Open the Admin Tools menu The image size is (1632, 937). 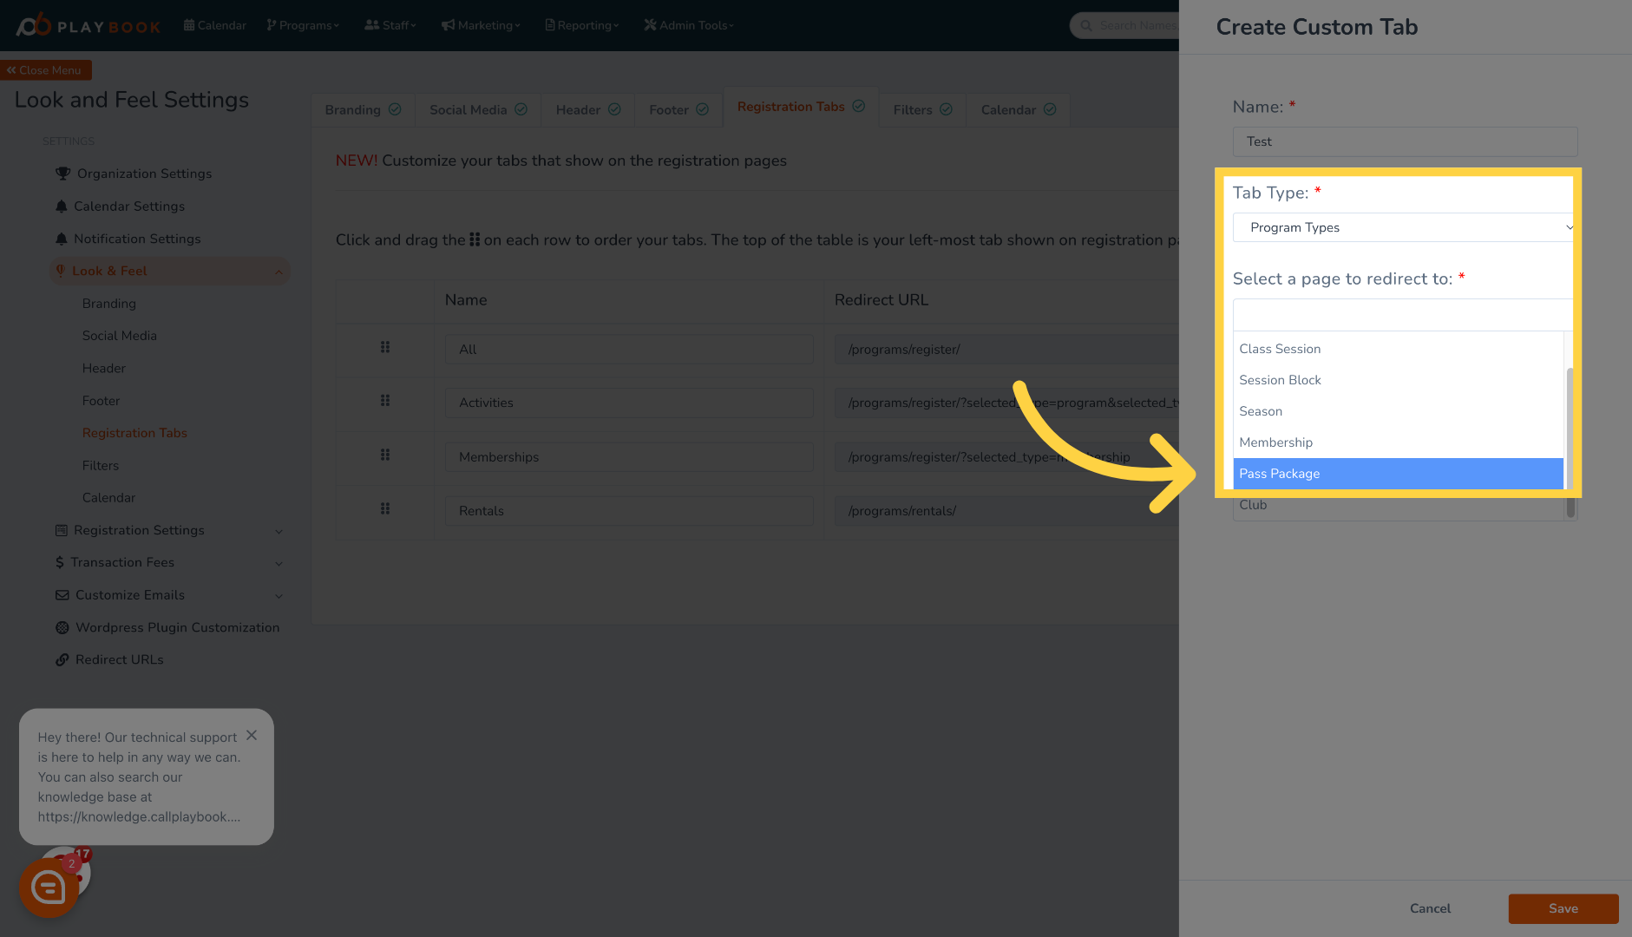(x=686, y=25)
